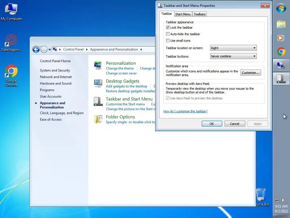Open User Accounts category
This screenshot has height=218, width=290.
(51, 97)
